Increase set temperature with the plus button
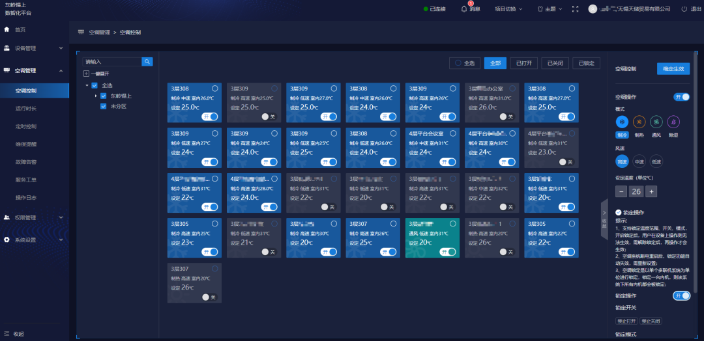Screen dimensions: 704x341 tap(651, 192)
